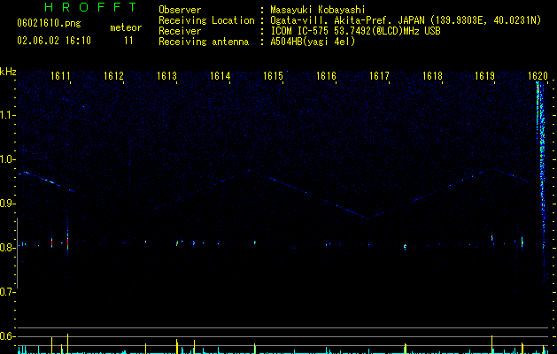The image size is (557, 354).
Task: Click the 1613 time axis marker
Action: [x=166, y=76]
